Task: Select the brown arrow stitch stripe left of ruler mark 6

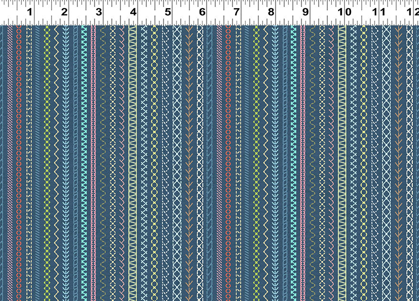Action: (190, 144)
